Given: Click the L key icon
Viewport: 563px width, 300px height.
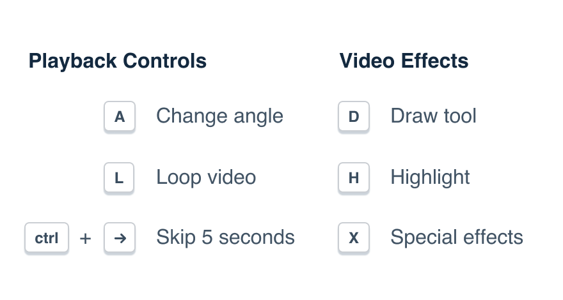Looking at the screenshot, I should pyautogui.click(x=120, y=177).
